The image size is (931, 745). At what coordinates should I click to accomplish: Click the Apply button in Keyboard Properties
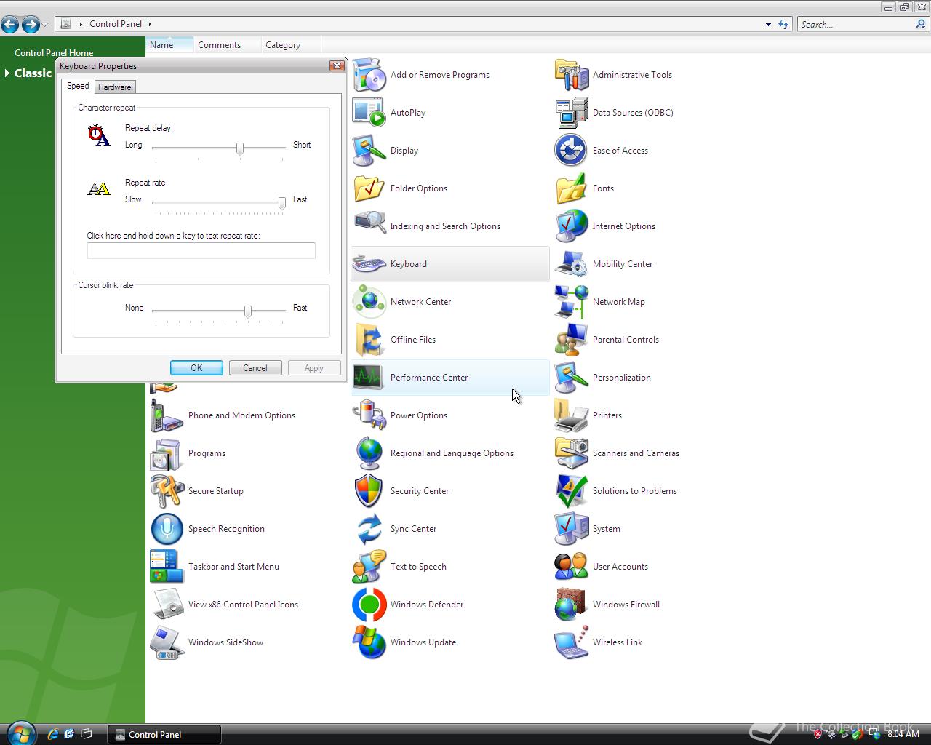click(x=314, y=368)
